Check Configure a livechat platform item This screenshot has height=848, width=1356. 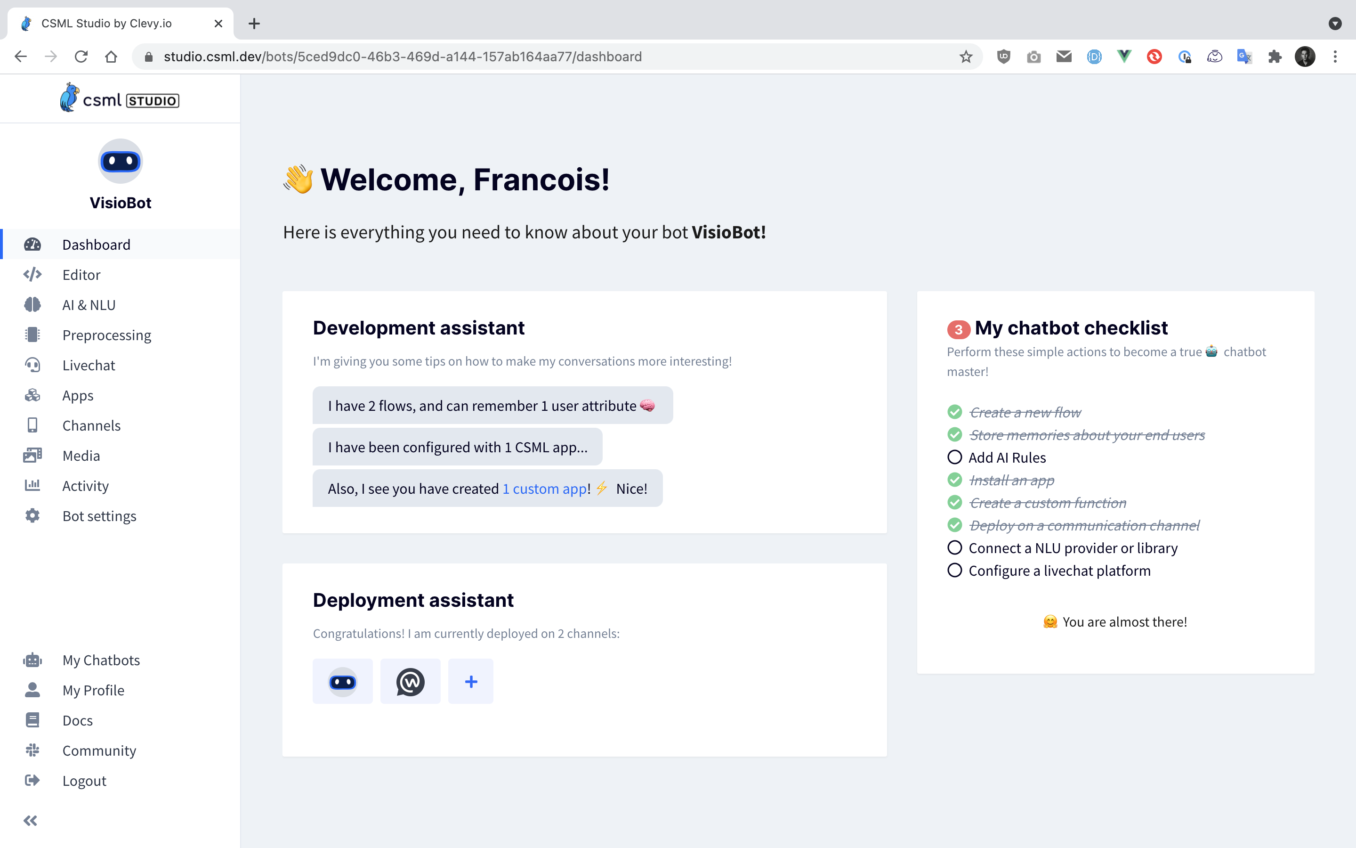click(x=954, y=571)
